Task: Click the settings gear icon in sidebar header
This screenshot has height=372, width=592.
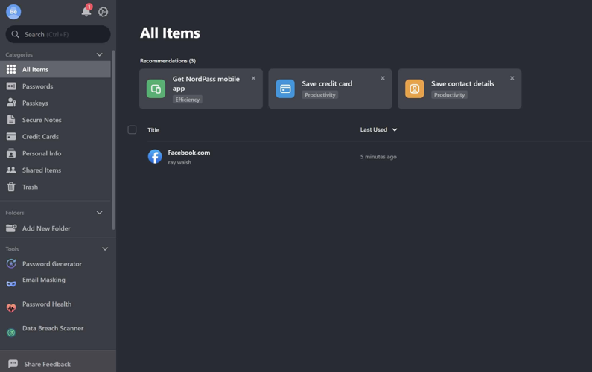Action: tap(104, 12)
